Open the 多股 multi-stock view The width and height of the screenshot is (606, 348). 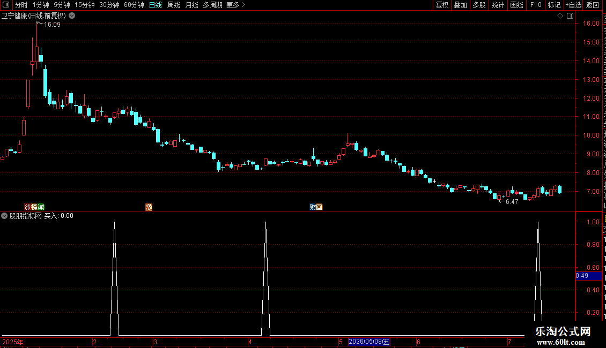[479, 5]
